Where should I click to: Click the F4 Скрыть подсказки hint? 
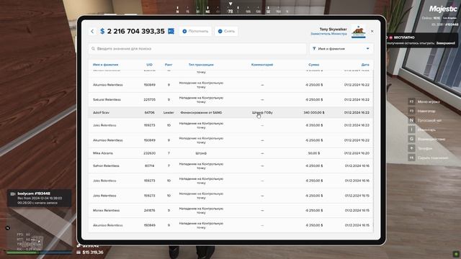(428, 158)
